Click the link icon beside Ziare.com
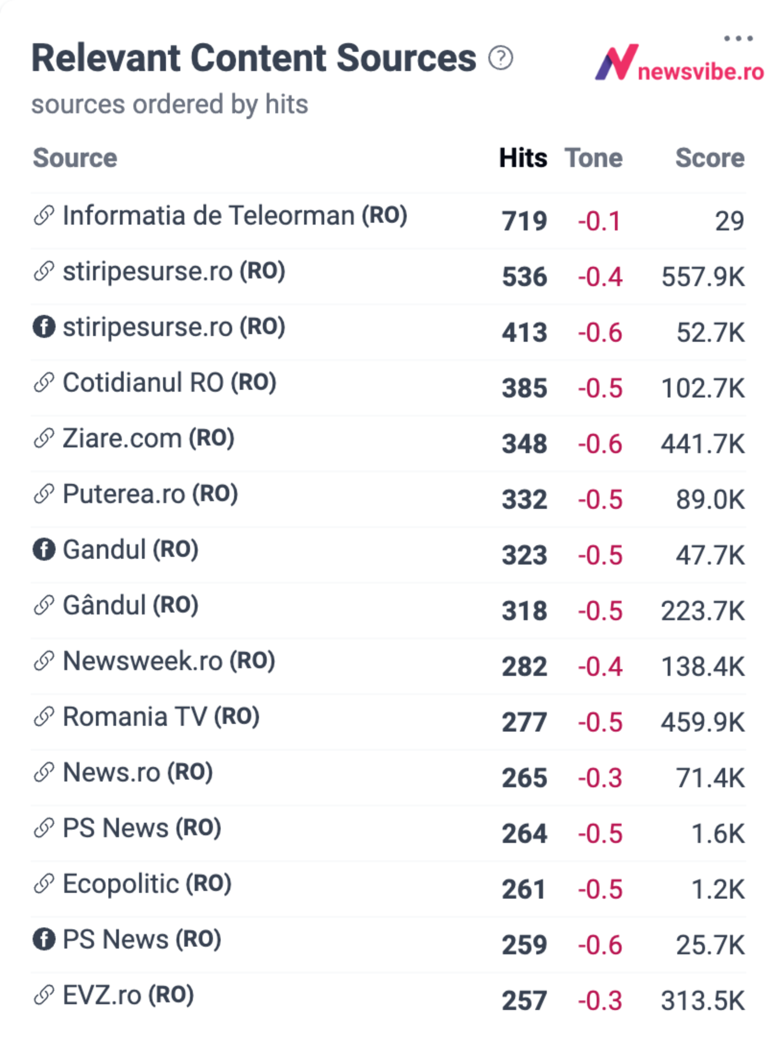Viewport: 777px width, 1058px height. 44,438
